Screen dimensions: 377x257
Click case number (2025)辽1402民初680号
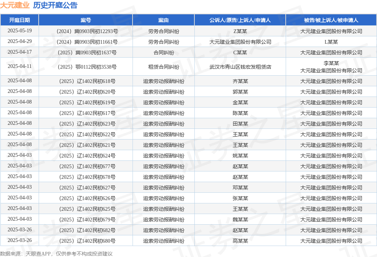tap(87, 241)
